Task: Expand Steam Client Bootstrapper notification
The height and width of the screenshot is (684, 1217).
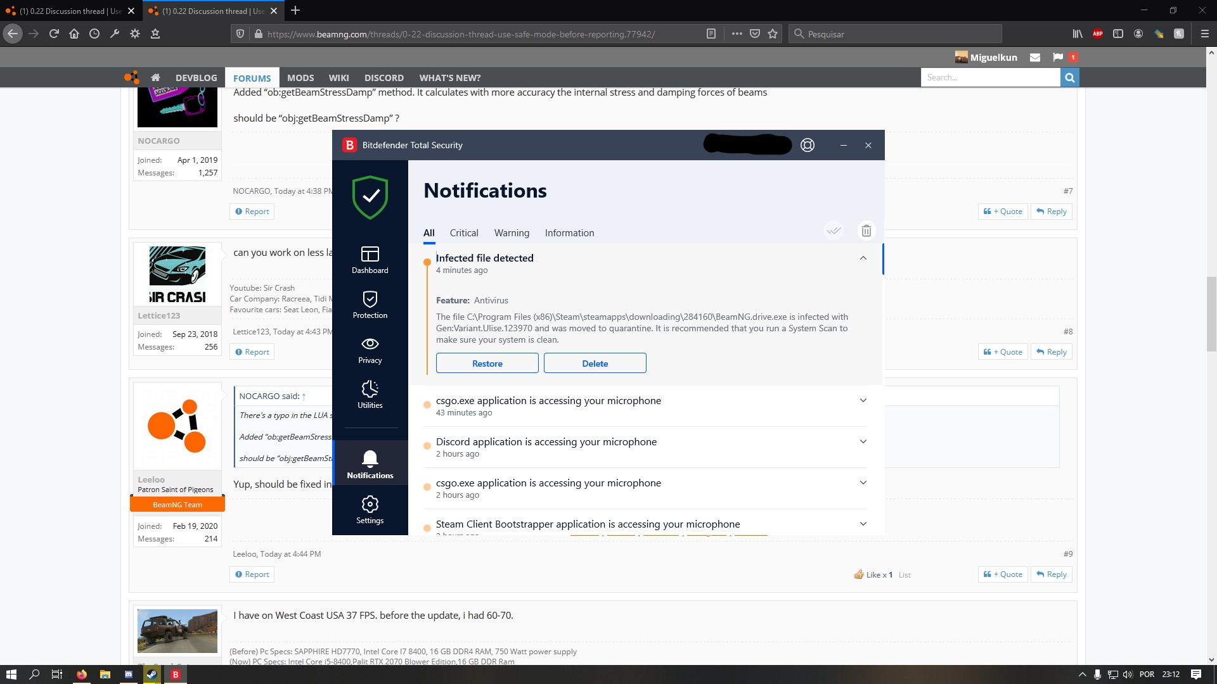Action: [863, 524]
